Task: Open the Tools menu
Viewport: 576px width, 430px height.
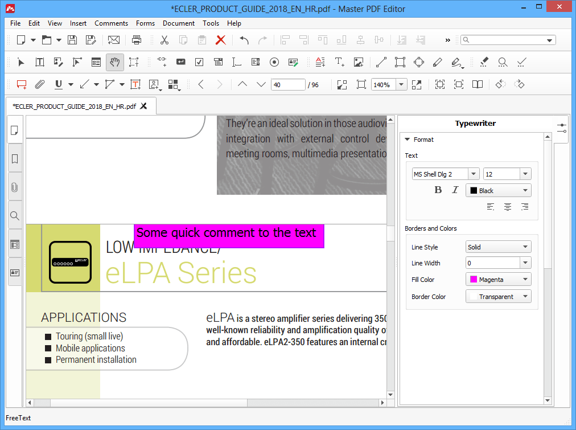Action: click(x=211, y=23)
